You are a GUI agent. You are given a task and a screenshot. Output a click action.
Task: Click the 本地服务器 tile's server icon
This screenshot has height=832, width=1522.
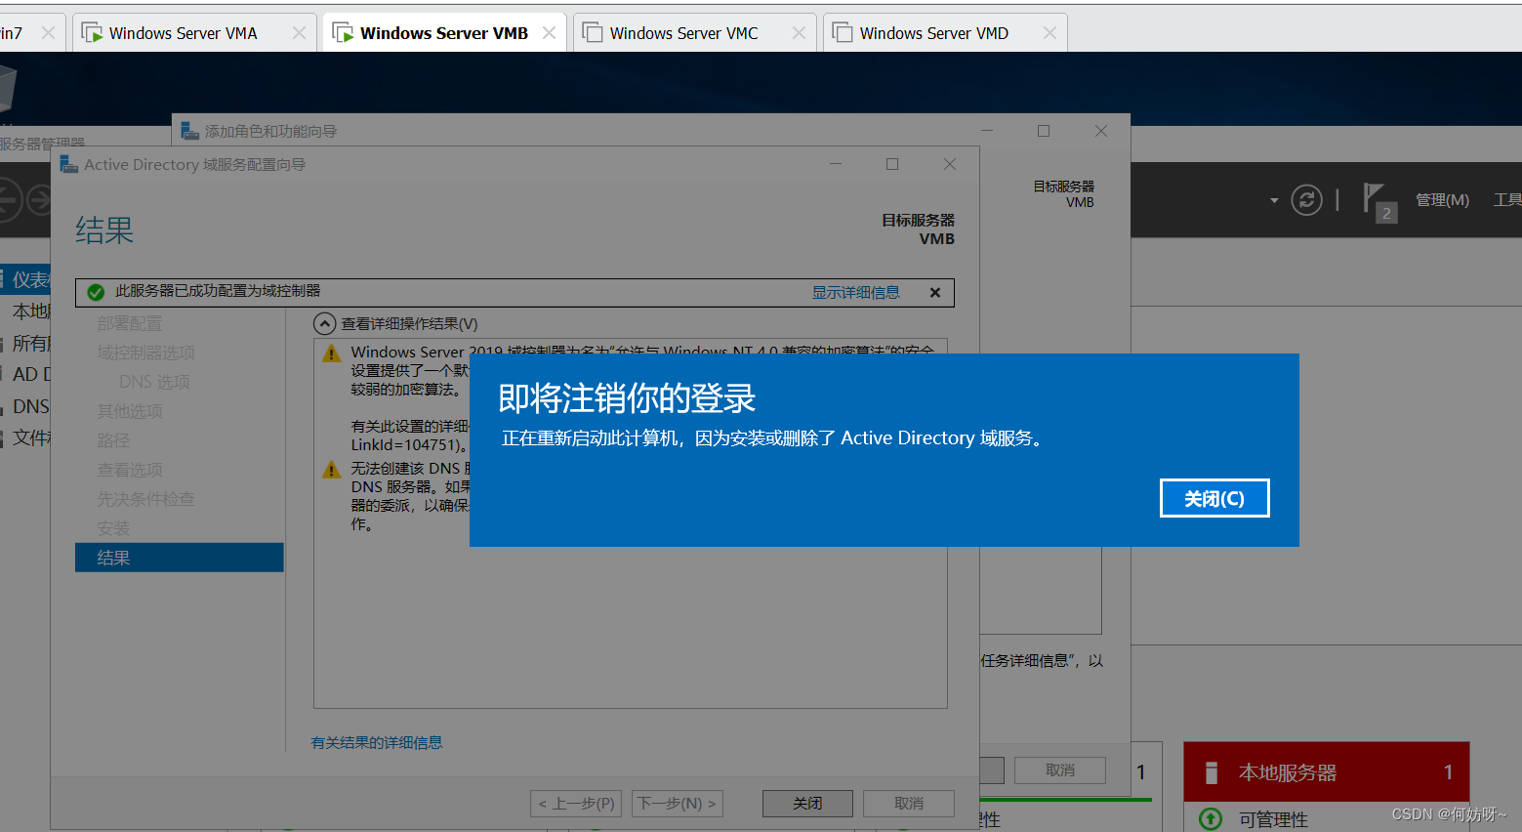coord(1212,772)
